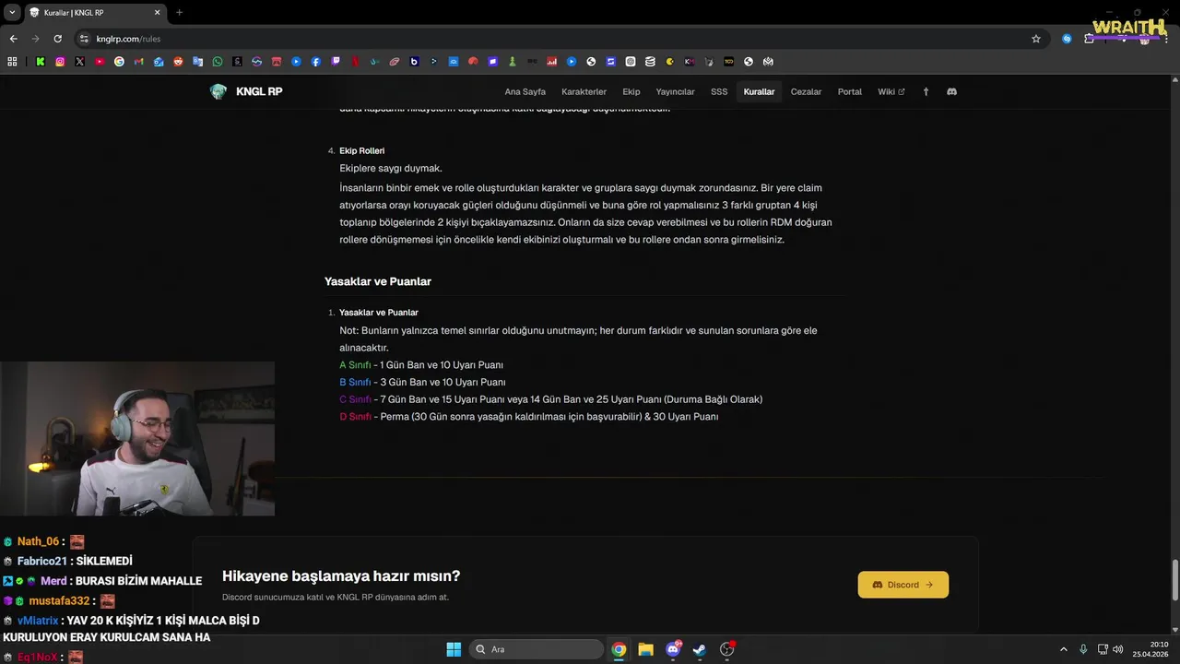Image resolution: width=1180 pixels, height=664 pixels.
Task: Click the 'Ekip Rolleri' rule title
Action: [x=361, y=150]
